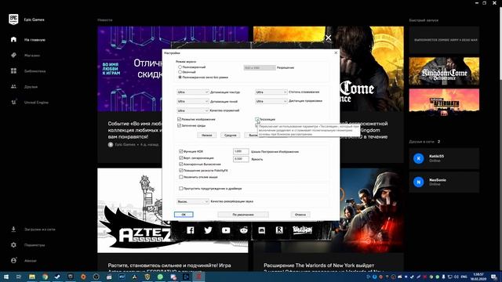Select Оконный screen mode radio button
This screenshot has height=282, width=502.
[180, 72]
